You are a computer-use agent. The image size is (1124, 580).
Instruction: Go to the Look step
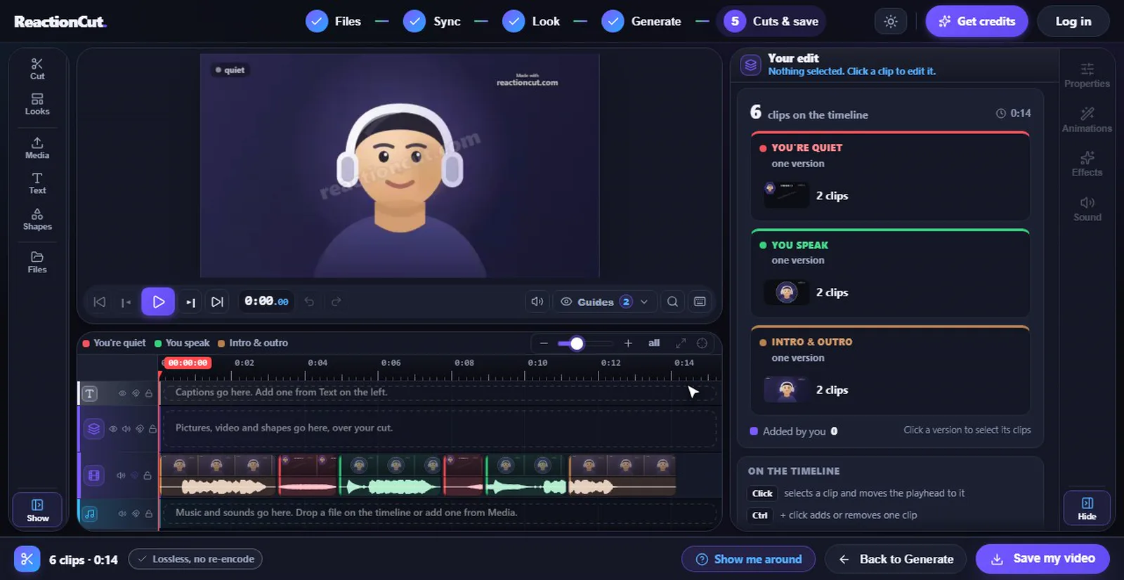coord(532,21)
